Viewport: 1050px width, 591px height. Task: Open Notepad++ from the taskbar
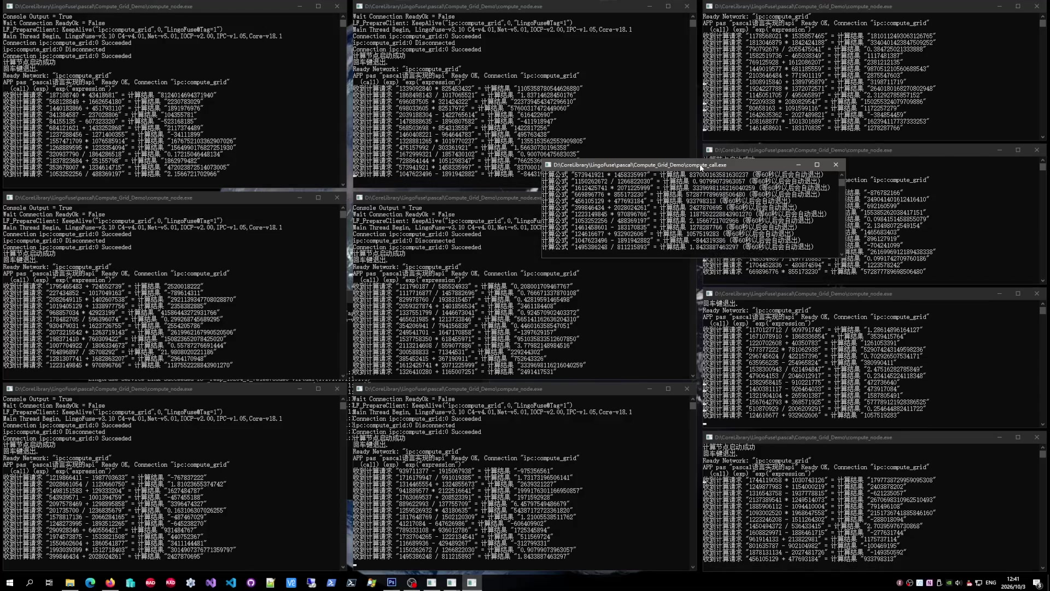271,583
